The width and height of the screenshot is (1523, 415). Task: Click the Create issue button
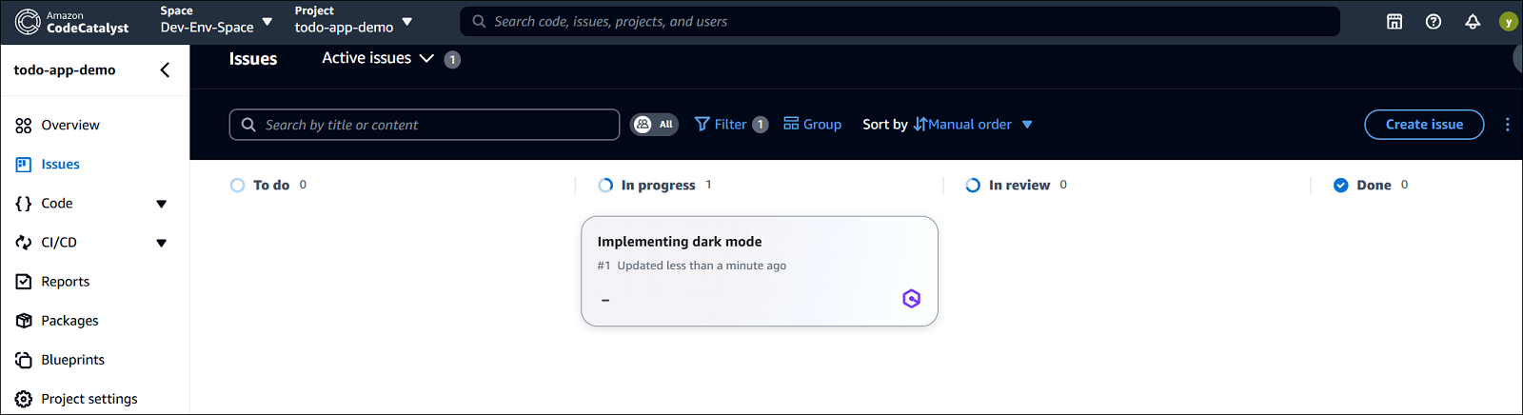point(1423,125)
